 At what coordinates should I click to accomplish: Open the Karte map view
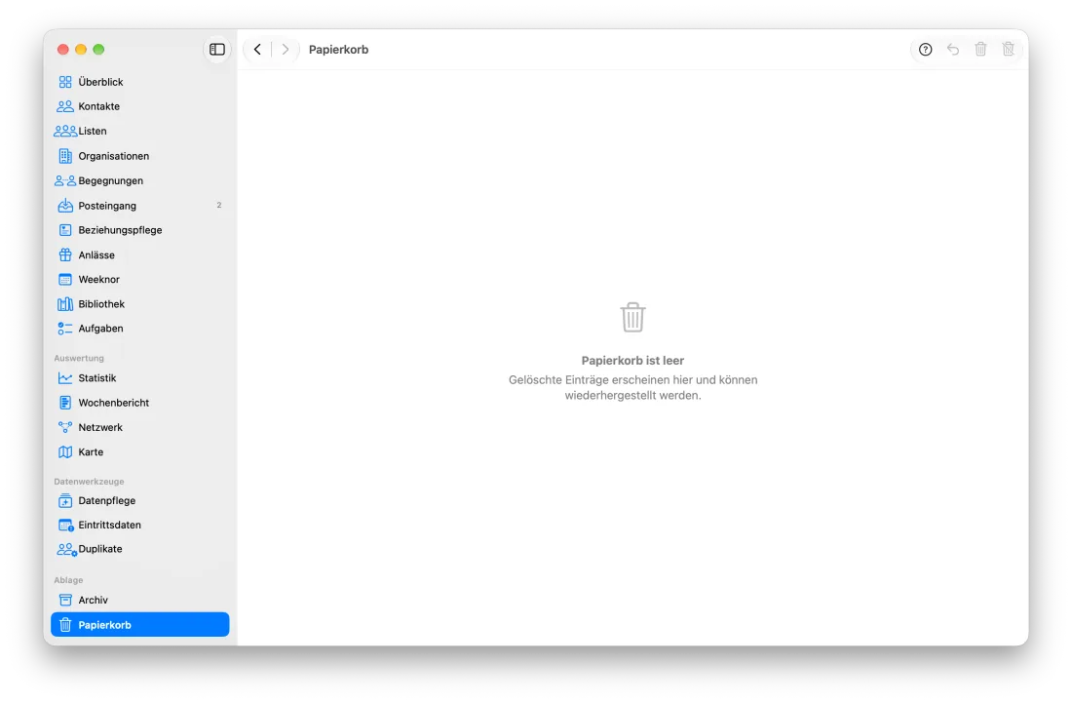[140, 452]
